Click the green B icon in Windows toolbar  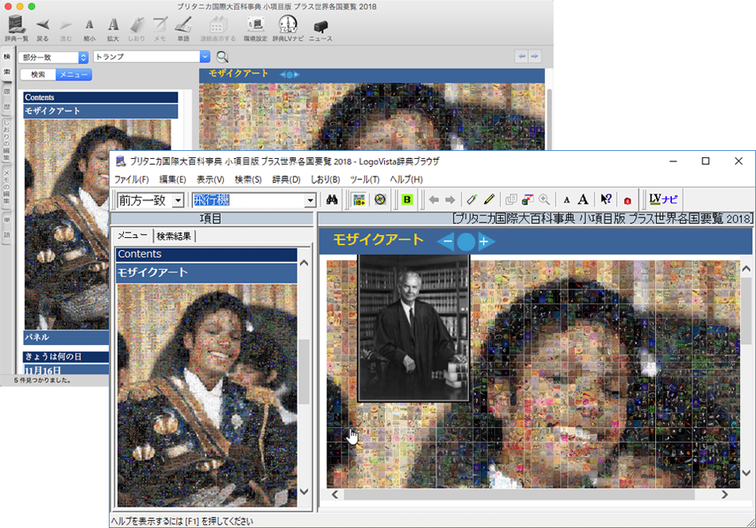click(x=407, y=199)
